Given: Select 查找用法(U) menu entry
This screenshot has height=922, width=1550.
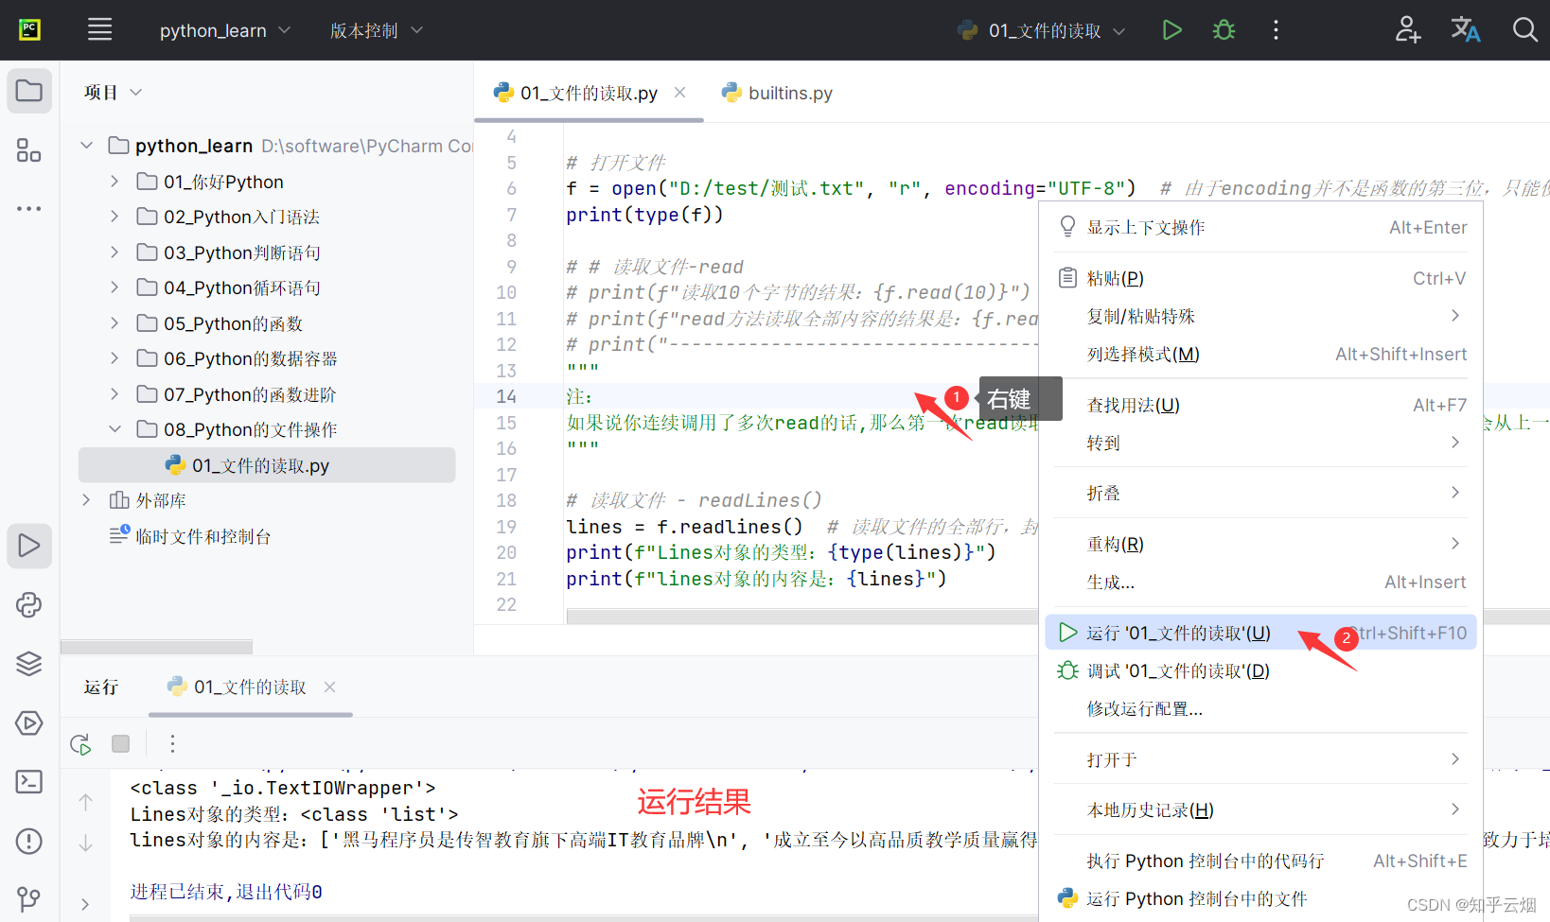Looking at the screenshot, I should [1260, 406].
